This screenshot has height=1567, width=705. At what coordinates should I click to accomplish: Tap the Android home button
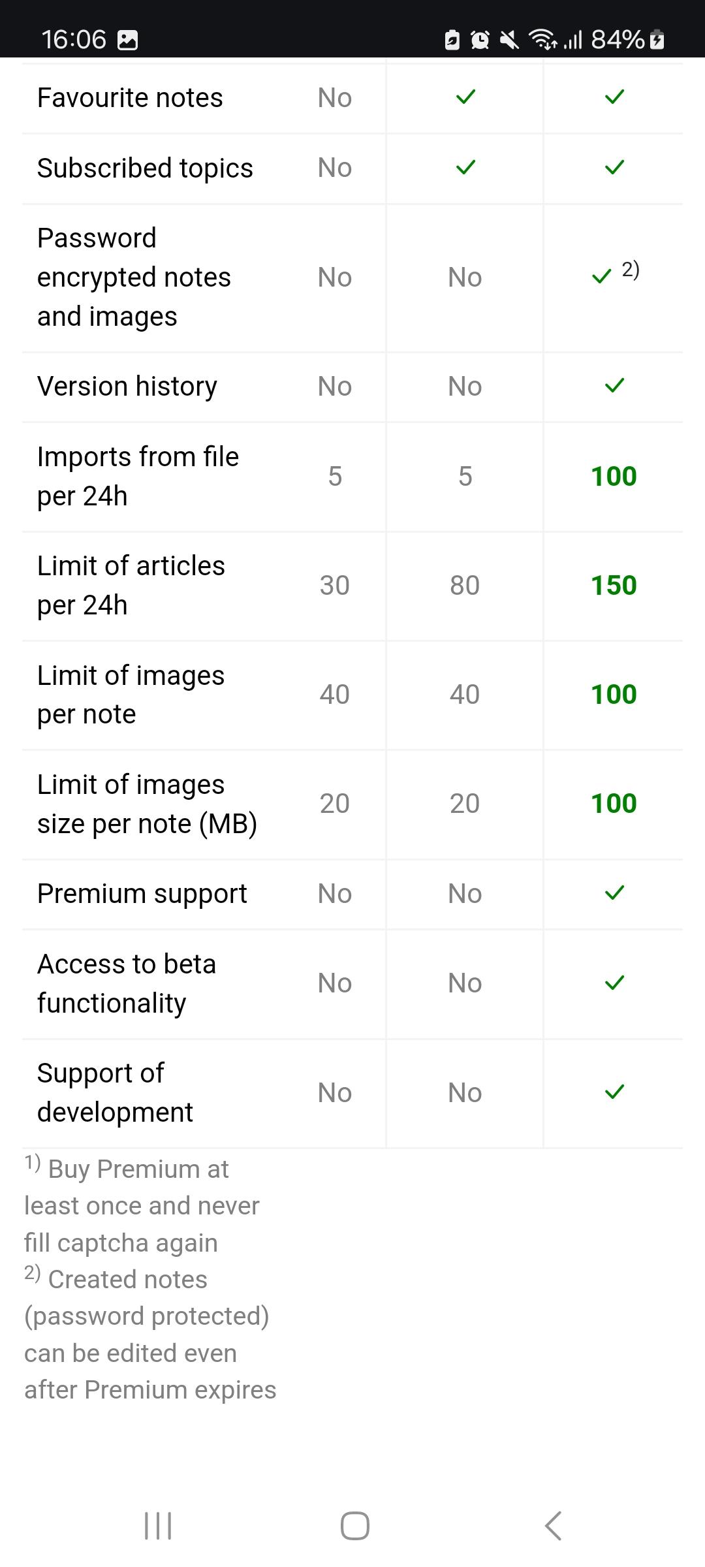tap(354, 1526)
